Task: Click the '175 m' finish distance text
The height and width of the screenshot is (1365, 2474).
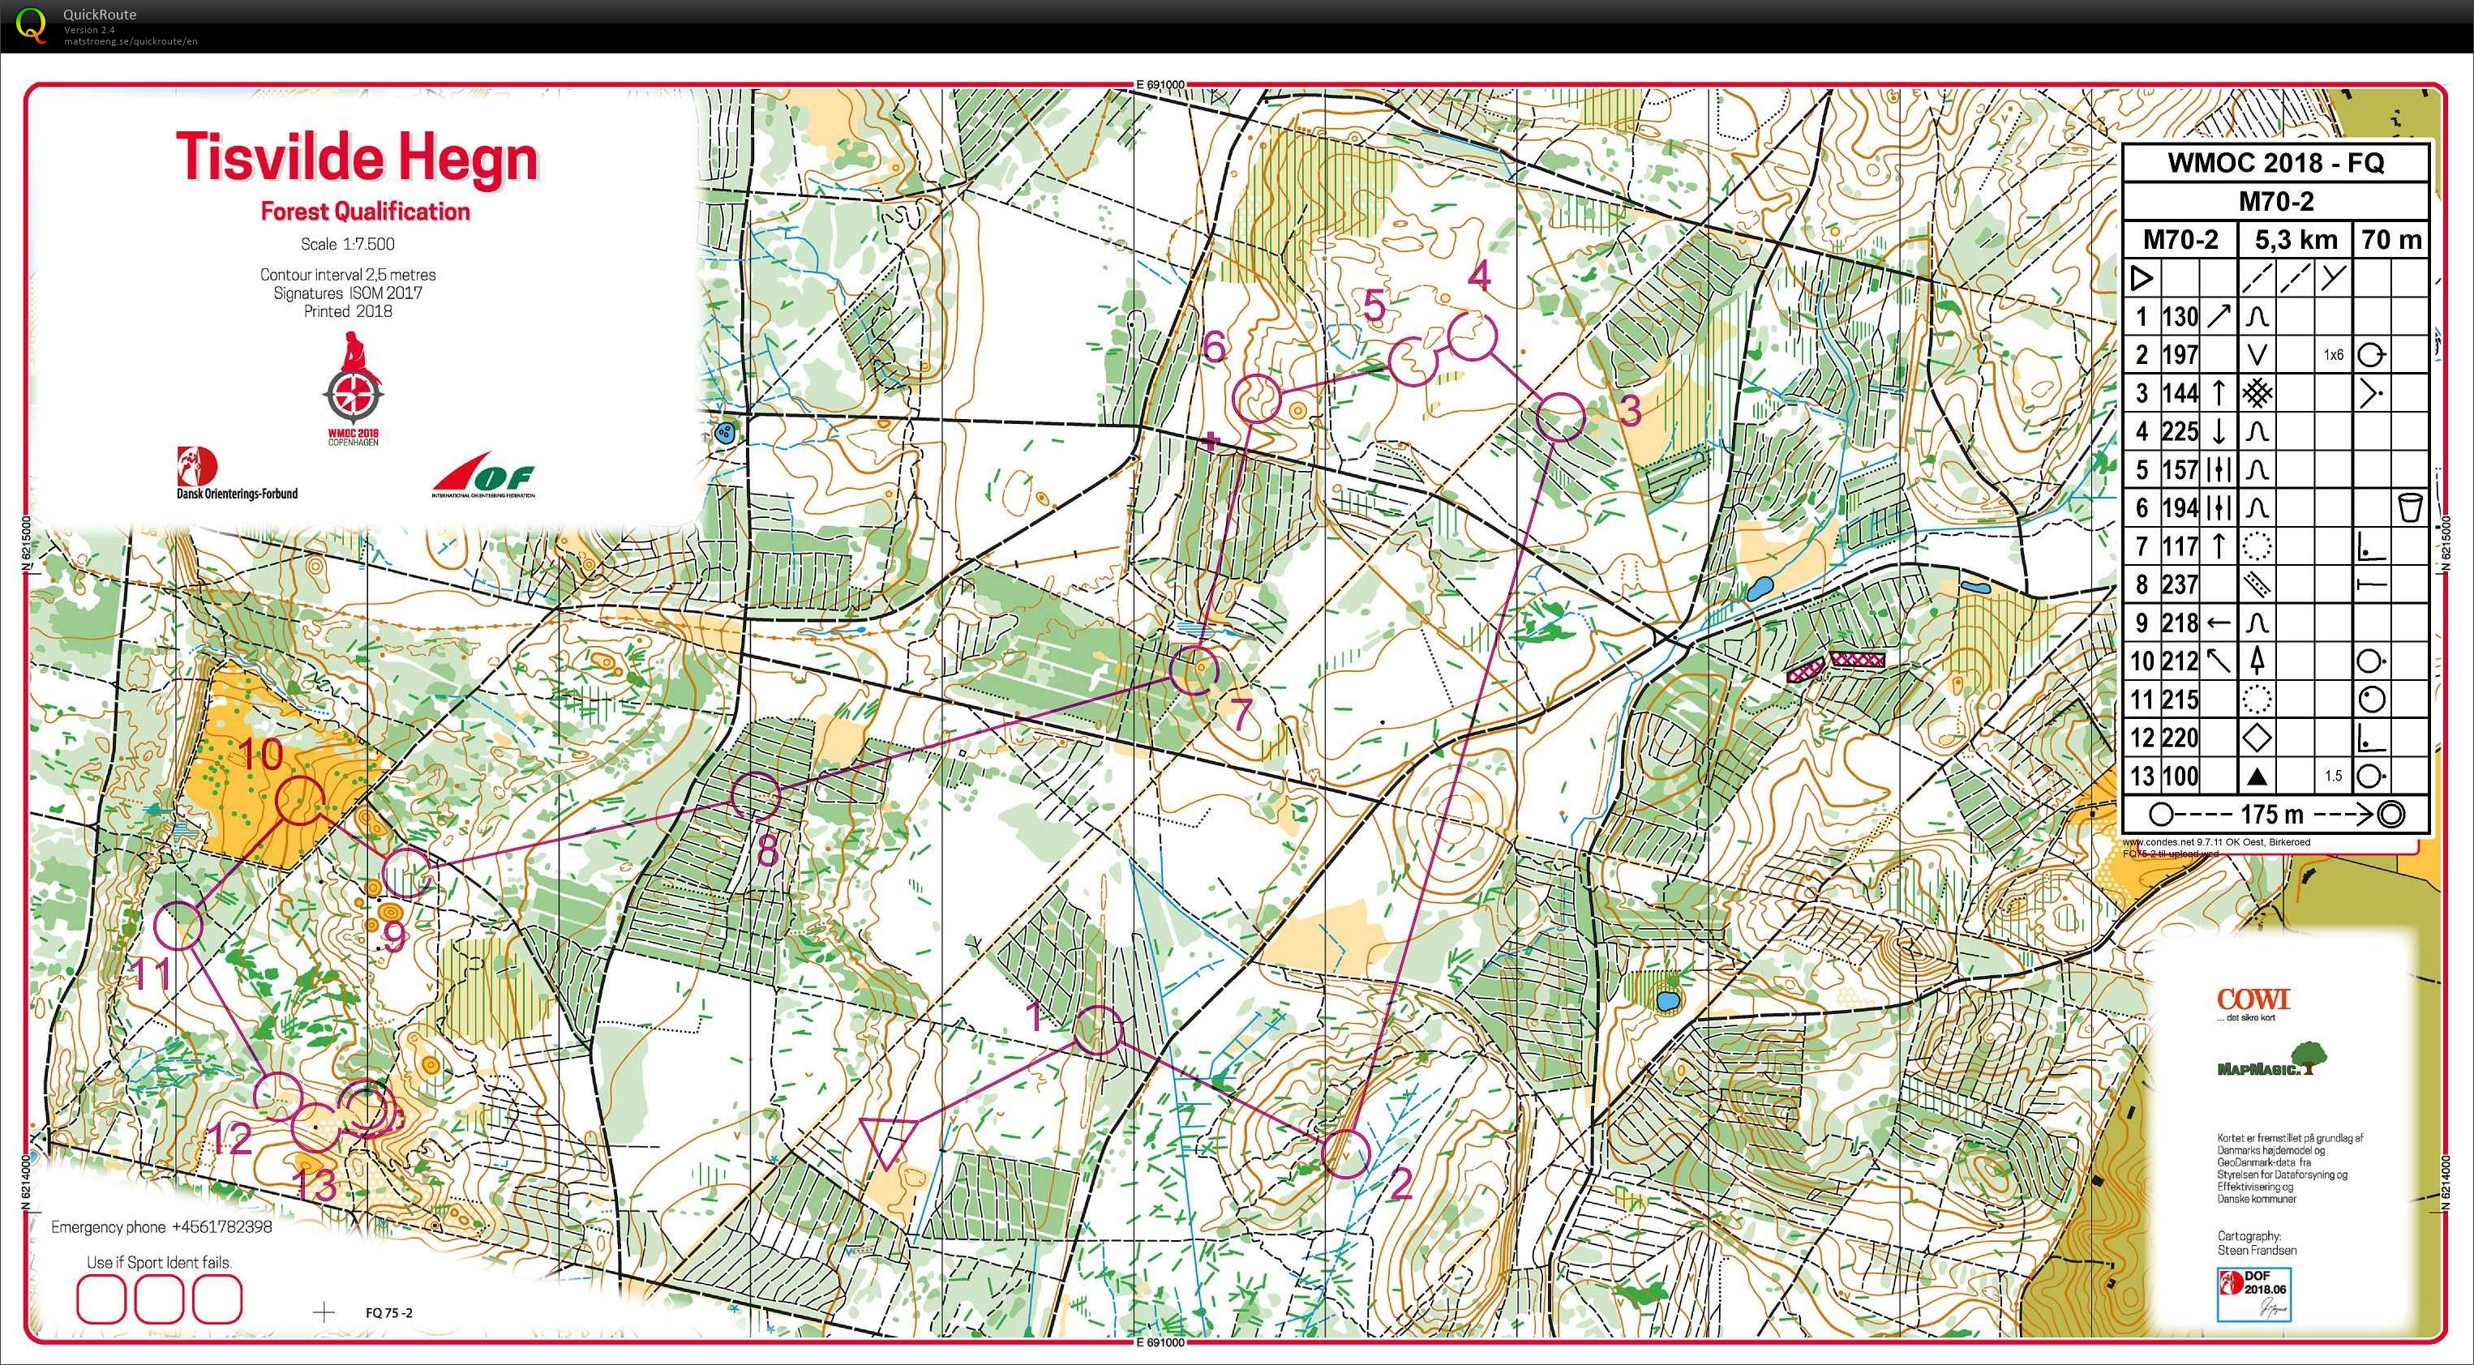Action: tap(2272, 815)
